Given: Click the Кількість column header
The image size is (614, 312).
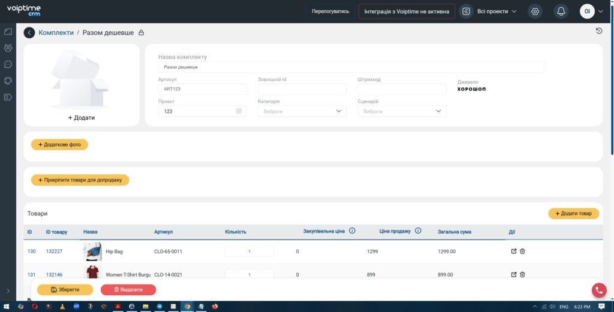Looking at the screenshot, I should (236, 232).
